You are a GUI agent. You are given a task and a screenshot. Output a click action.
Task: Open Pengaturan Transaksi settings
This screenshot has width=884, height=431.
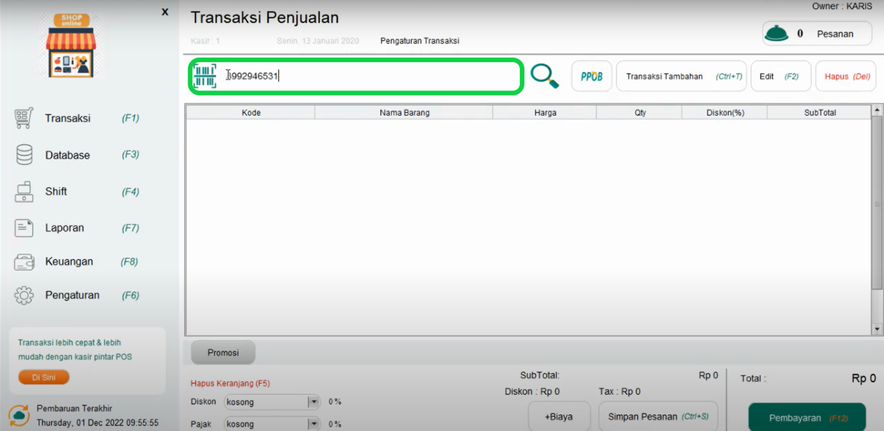(420, 41)
